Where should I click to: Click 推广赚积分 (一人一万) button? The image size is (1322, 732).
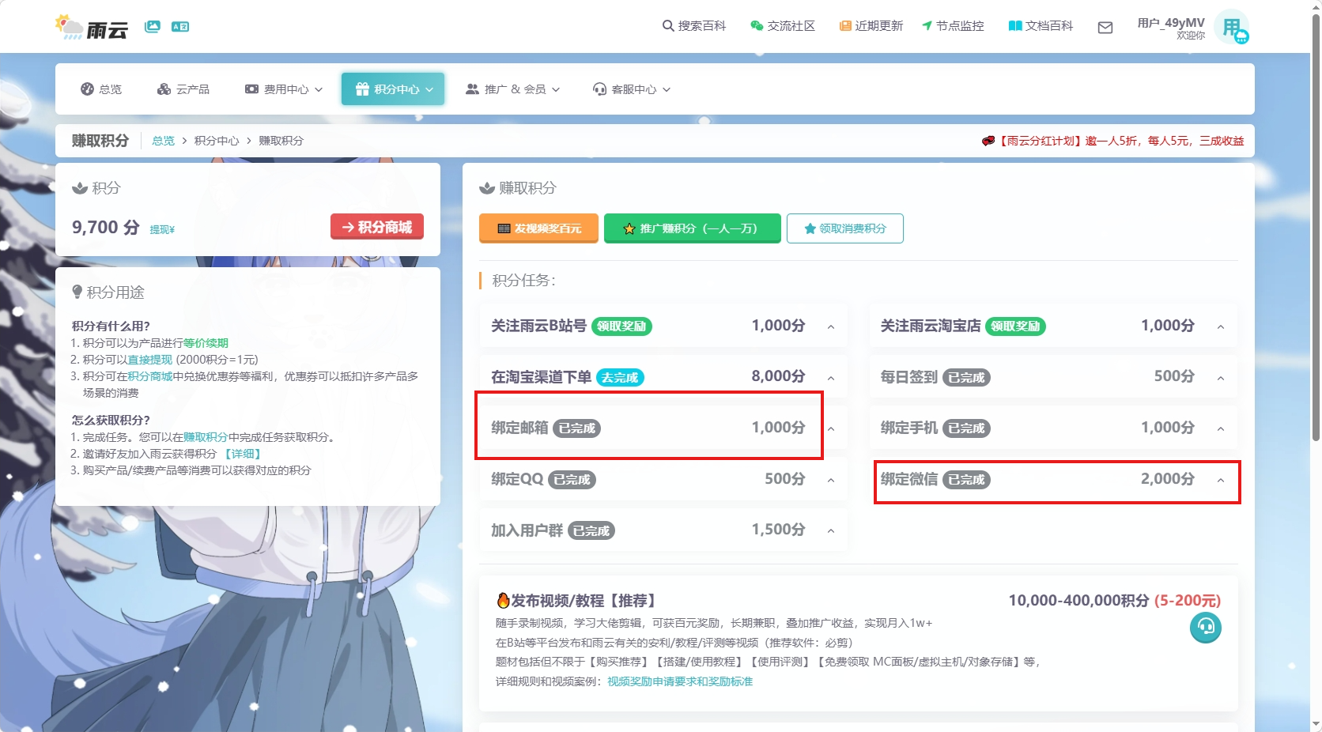(693, 228)
